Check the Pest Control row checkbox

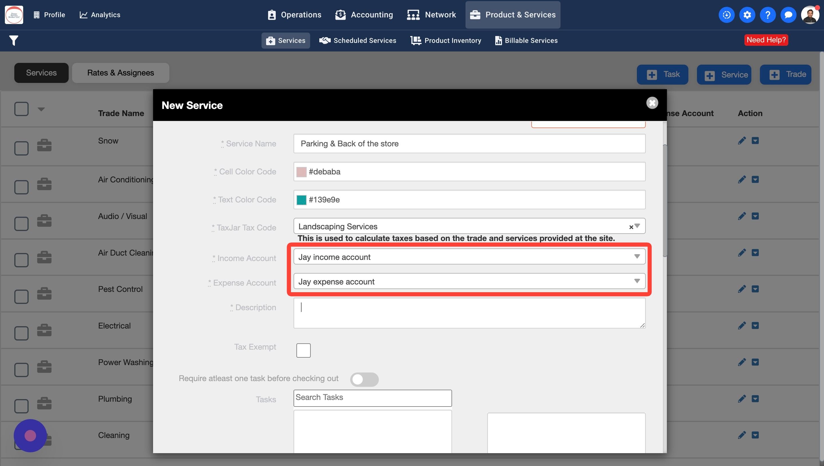(x=21, y=296)
